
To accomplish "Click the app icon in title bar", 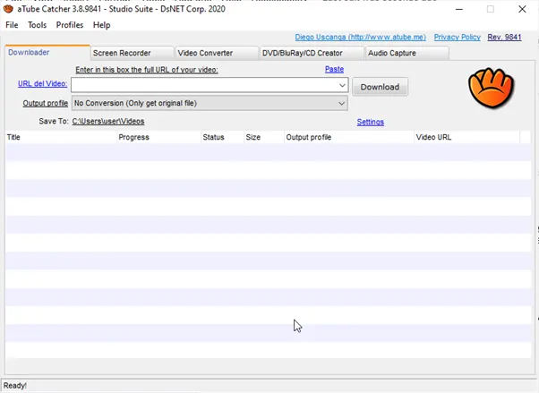I will tap(8, 9).
